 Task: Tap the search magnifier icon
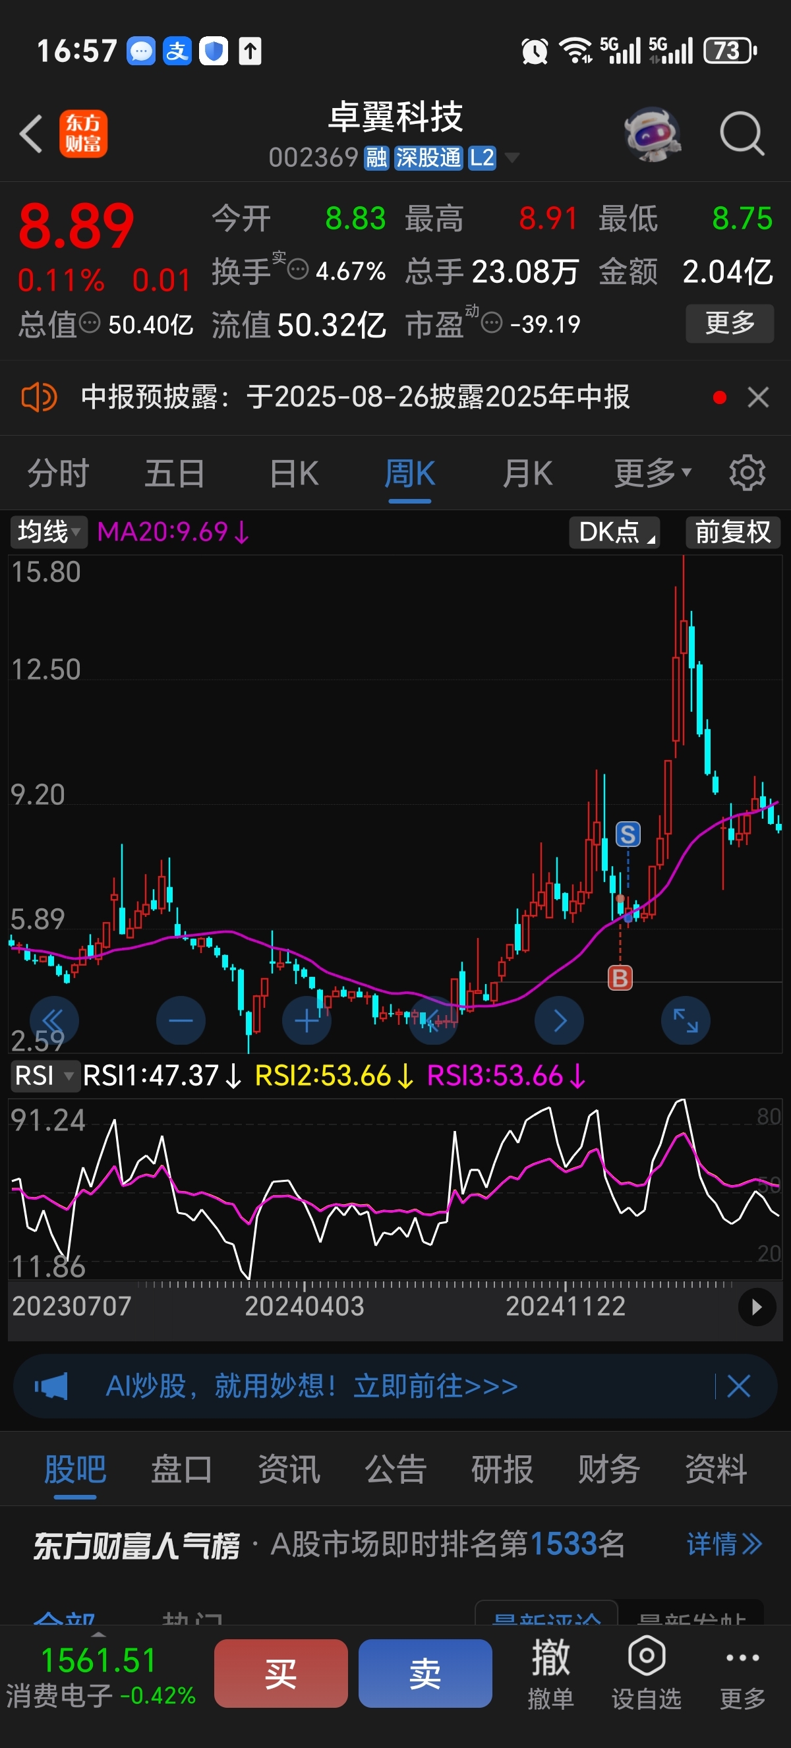click(742, 134)
